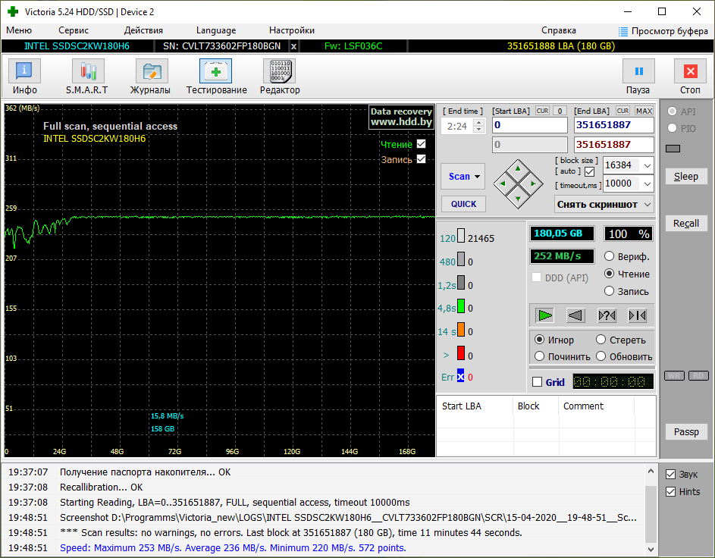Toggle the Запись graph checkbox
Image resolution: width=715 pixels, height=558 pixels.
422,159
